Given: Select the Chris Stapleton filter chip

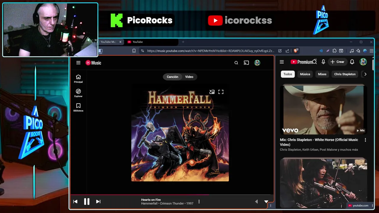Looking at the screenshot, I should (x=345, y=74).
